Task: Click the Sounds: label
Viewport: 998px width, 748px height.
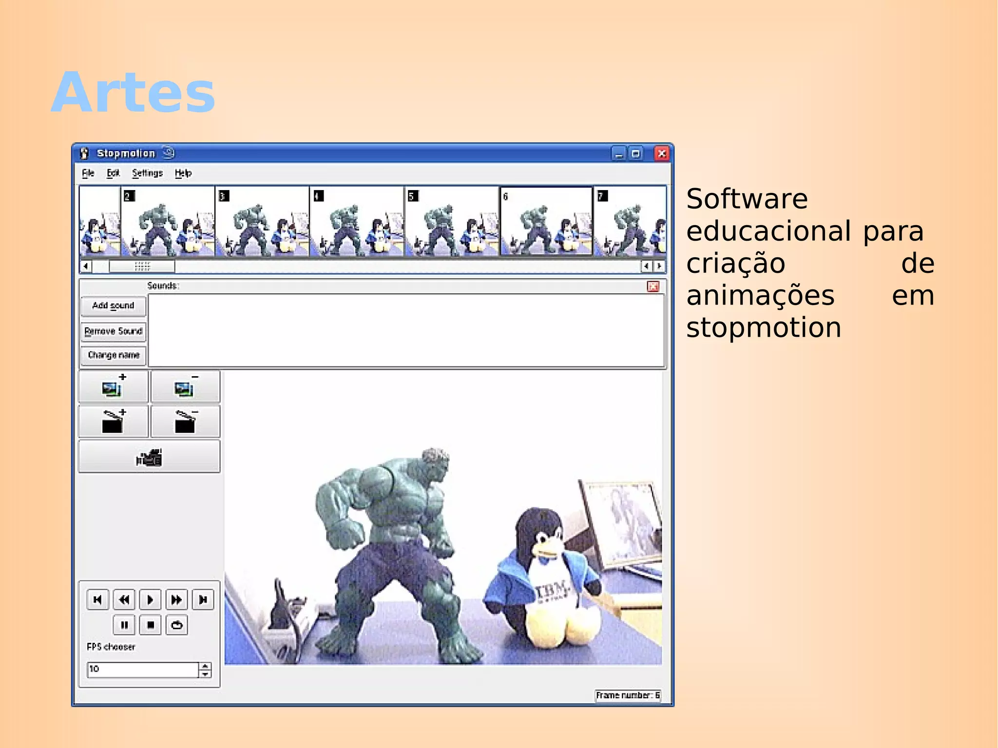Action: [x=163, y=286]
